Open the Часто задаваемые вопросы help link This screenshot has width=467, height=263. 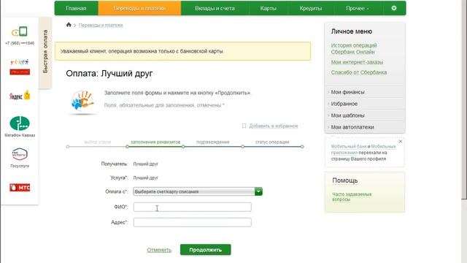(352, 197)
